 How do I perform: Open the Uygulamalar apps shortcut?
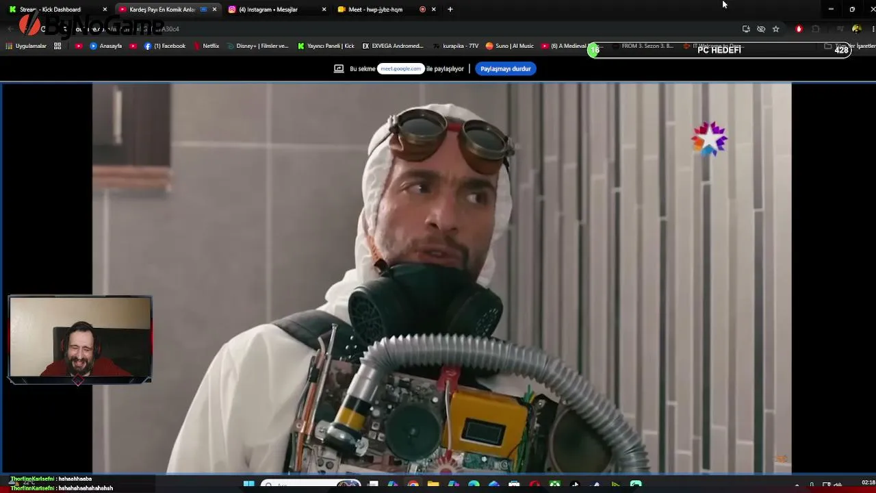pos(26,46)
